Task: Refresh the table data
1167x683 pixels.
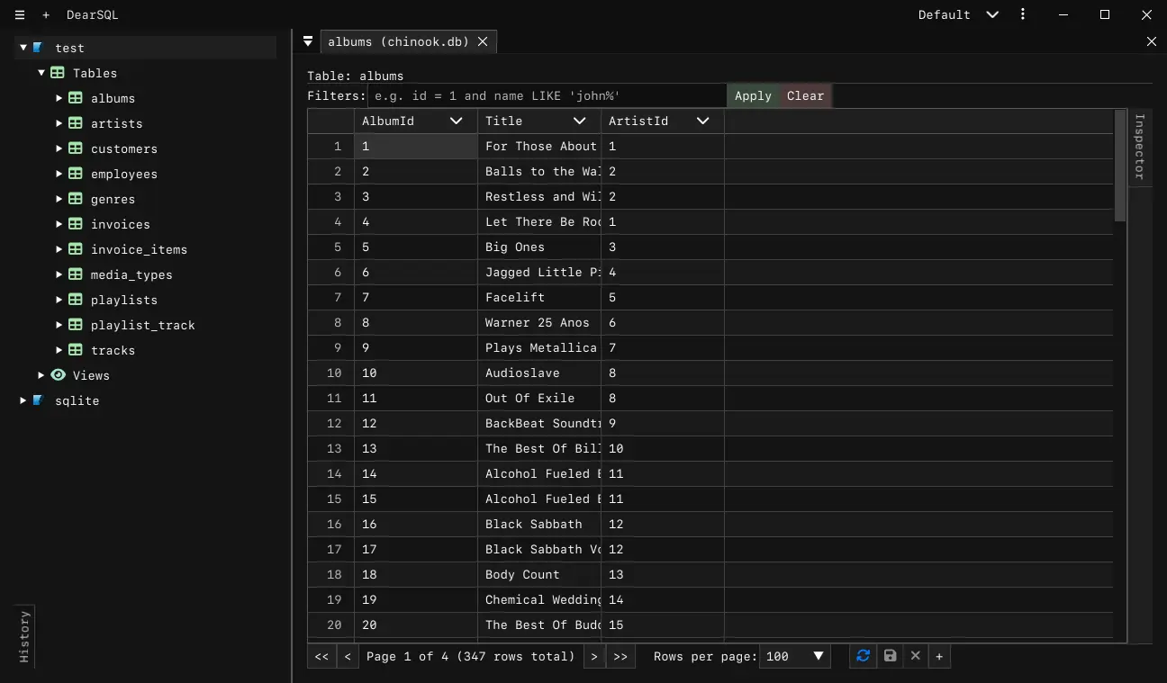Action: [x=862, y=656]
